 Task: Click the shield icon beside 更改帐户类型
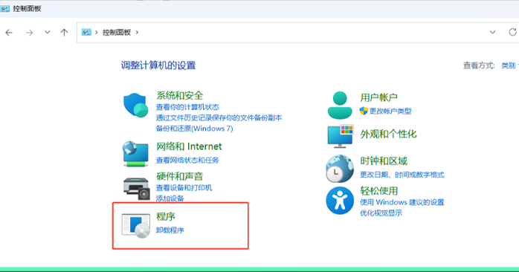point(364,111)
